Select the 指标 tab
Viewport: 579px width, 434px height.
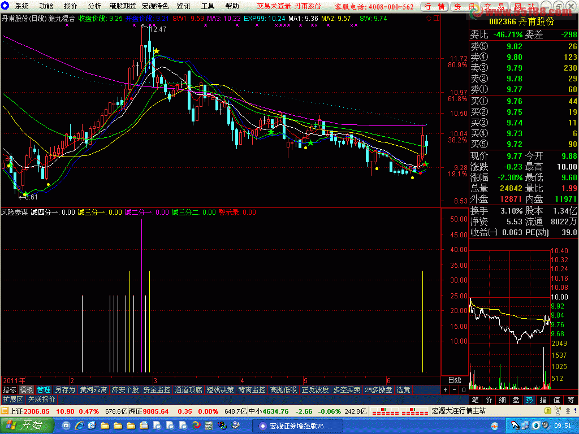tap(10, 390)
